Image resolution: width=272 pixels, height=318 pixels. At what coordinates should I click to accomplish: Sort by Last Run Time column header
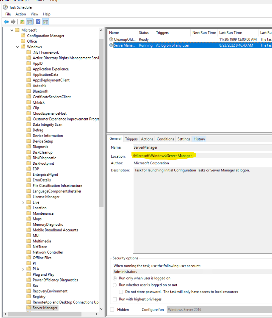tap(238, 33)
